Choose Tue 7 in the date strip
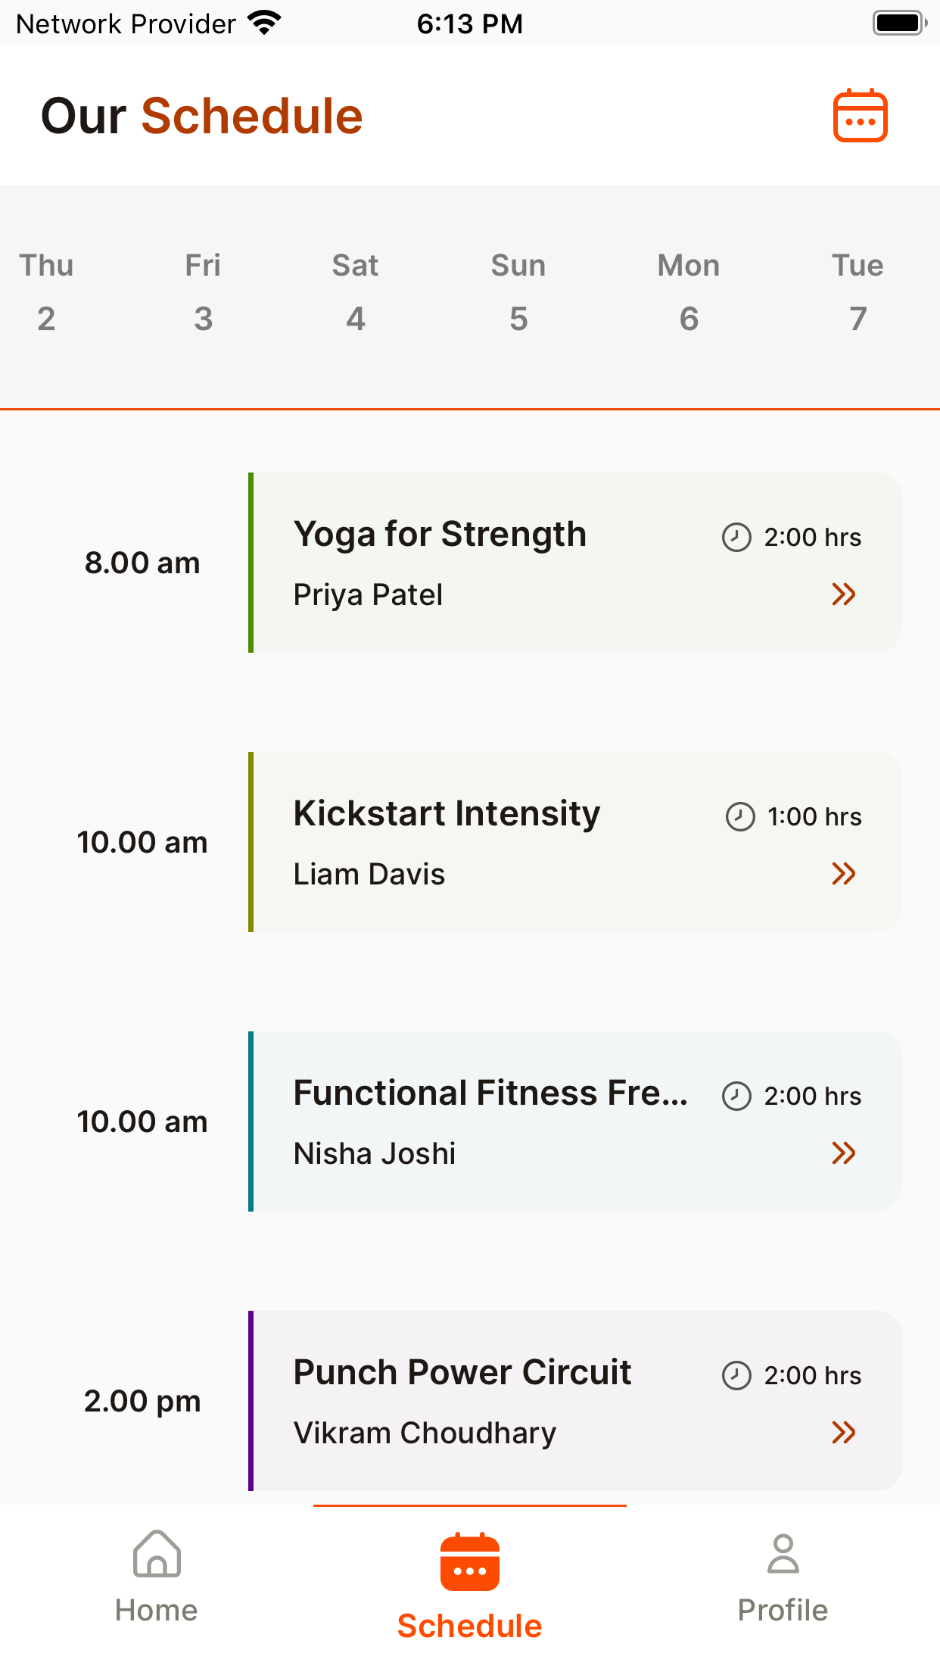Viewport: 940px width, 1672px height. [x=858, y=292]
